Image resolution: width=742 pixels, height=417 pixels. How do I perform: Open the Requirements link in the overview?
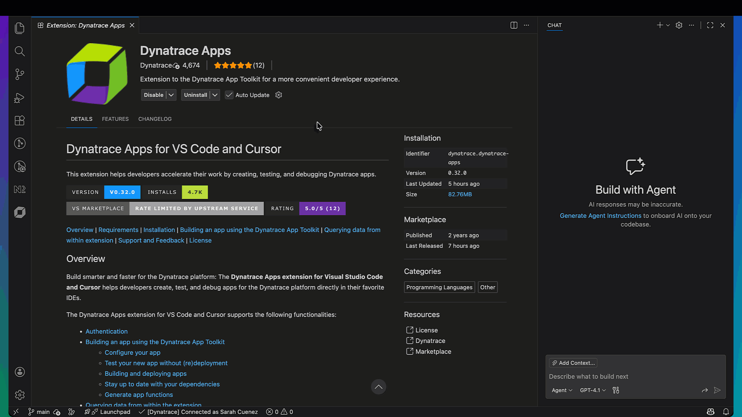tap(118, 230)
